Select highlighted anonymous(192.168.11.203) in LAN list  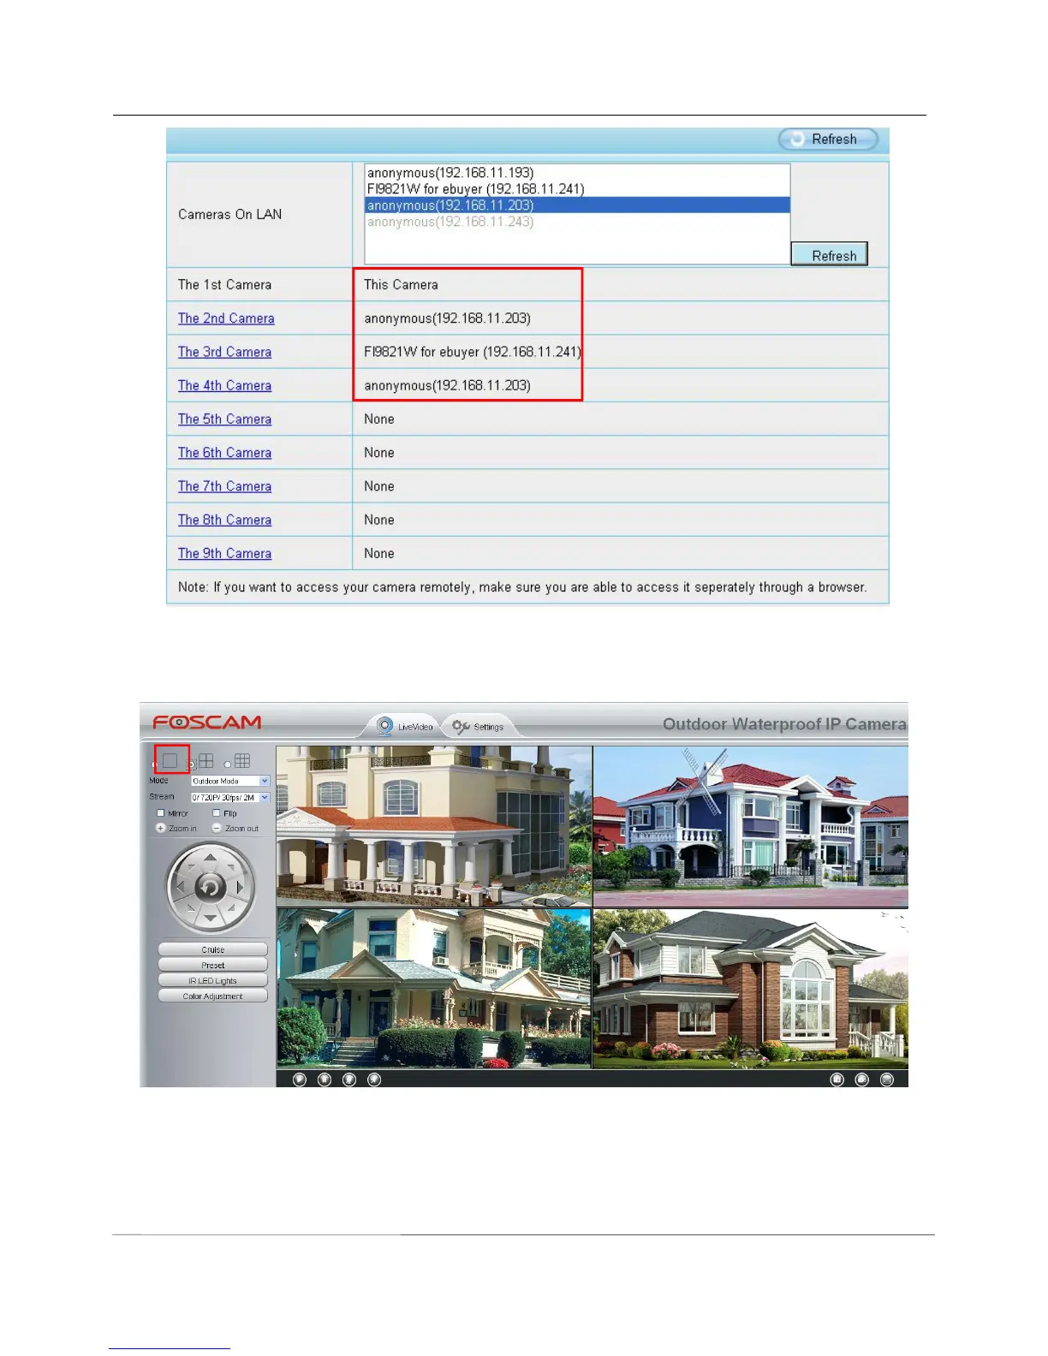point(577,205)
